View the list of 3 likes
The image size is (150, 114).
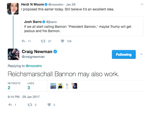(x=31, y=86)
